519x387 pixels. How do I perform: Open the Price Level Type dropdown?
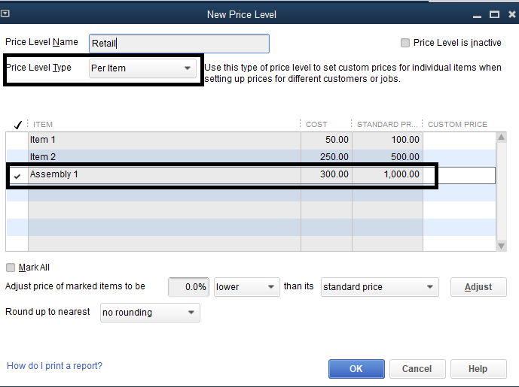coord(142,68)
